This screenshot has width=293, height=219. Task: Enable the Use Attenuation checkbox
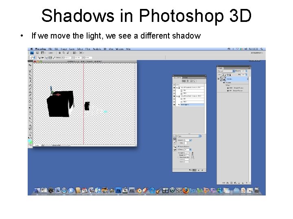pos(179,157)
